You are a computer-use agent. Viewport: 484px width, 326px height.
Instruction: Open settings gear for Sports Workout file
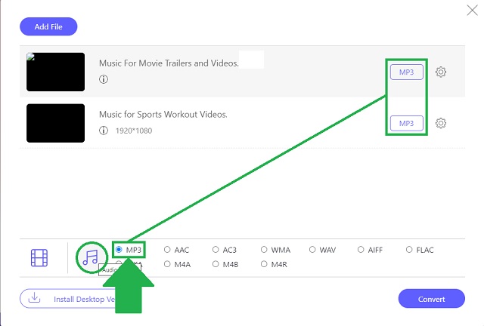pyautogui.click(x=442, y=123)
